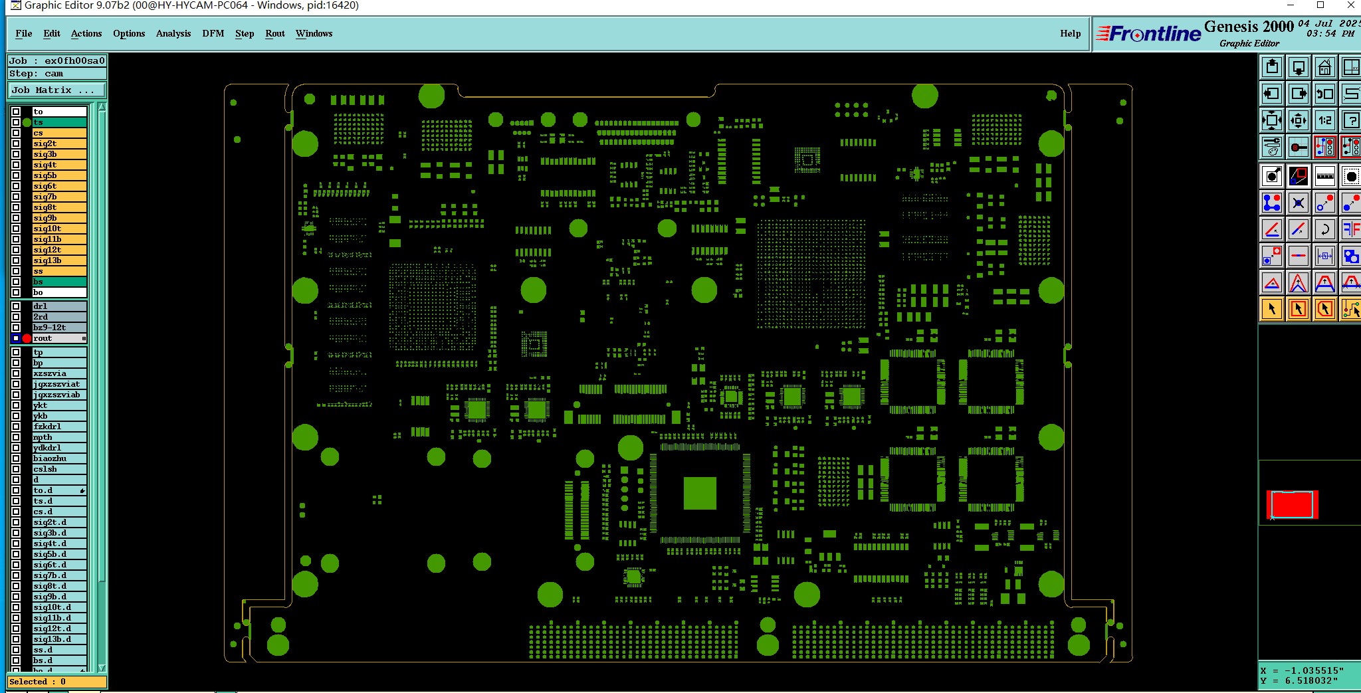Click the layer list scroll-up arrow
This screenshot has width=1361, height=693.
tap(102, 107)
